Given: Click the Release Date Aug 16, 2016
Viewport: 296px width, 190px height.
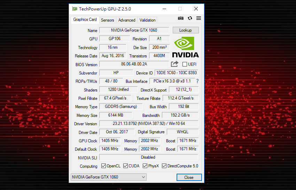Looking at the screenshot, I should (x=113, y=56).
